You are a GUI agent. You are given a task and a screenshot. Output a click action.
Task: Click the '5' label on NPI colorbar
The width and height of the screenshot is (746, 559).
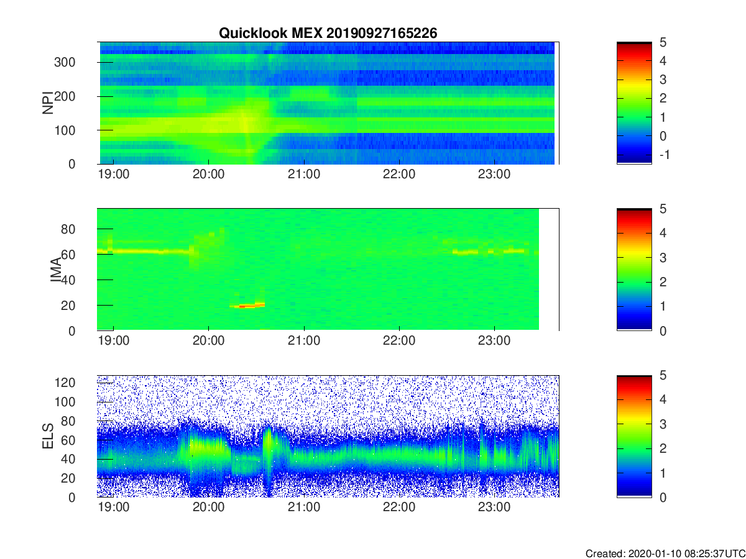coord(663,42)
